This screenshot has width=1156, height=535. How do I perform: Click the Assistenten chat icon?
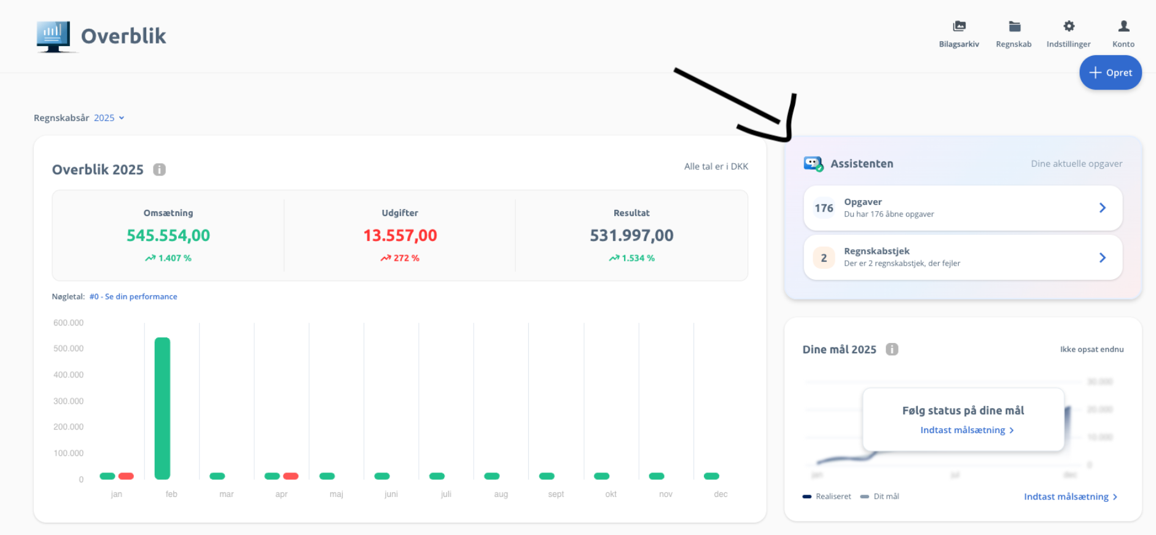tap(813, 164)
